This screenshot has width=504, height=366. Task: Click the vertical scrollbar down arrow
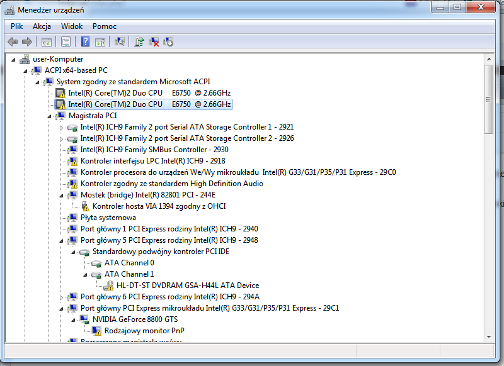point(489,337)
